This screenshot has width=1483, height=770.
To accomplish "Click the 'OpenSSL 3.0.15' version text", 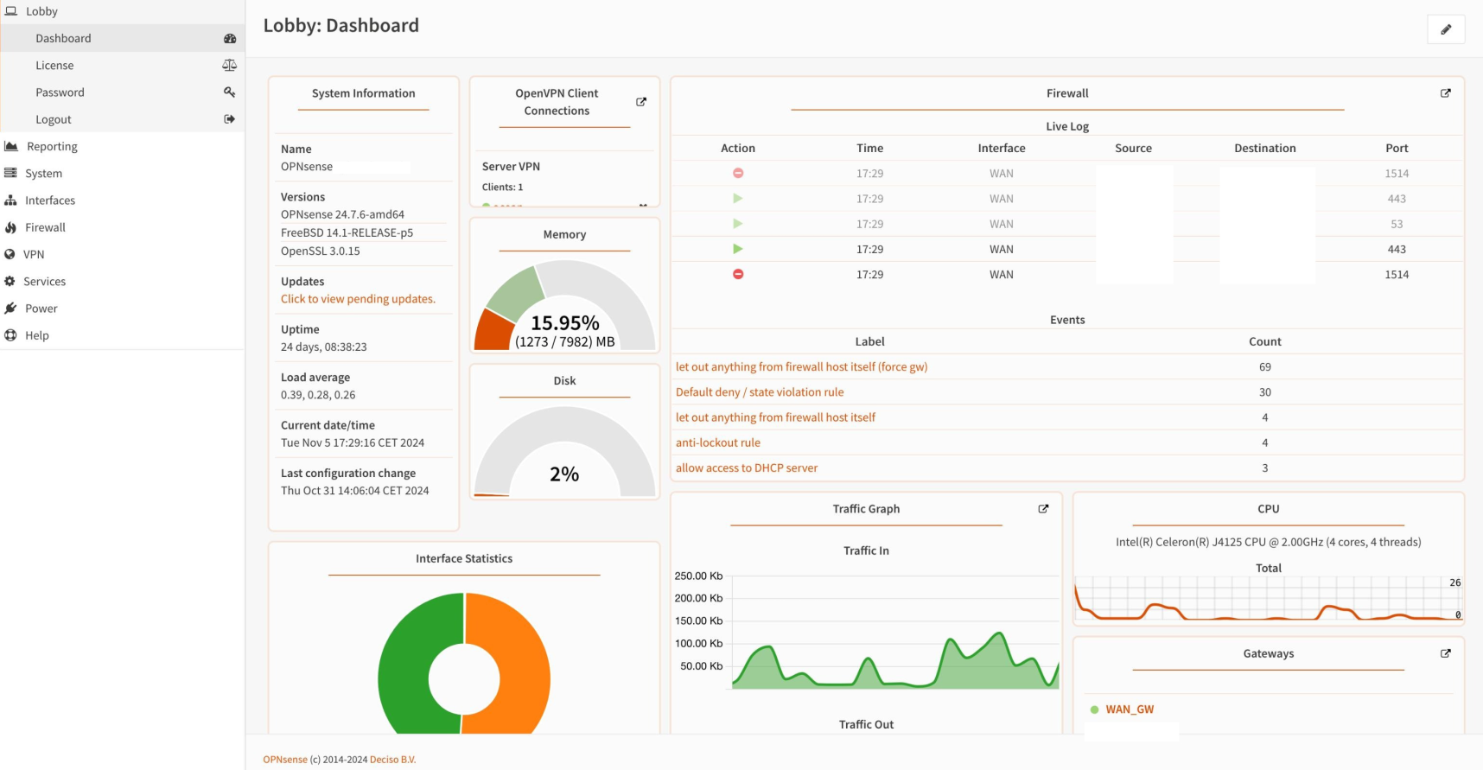I will tap(320, 251).
